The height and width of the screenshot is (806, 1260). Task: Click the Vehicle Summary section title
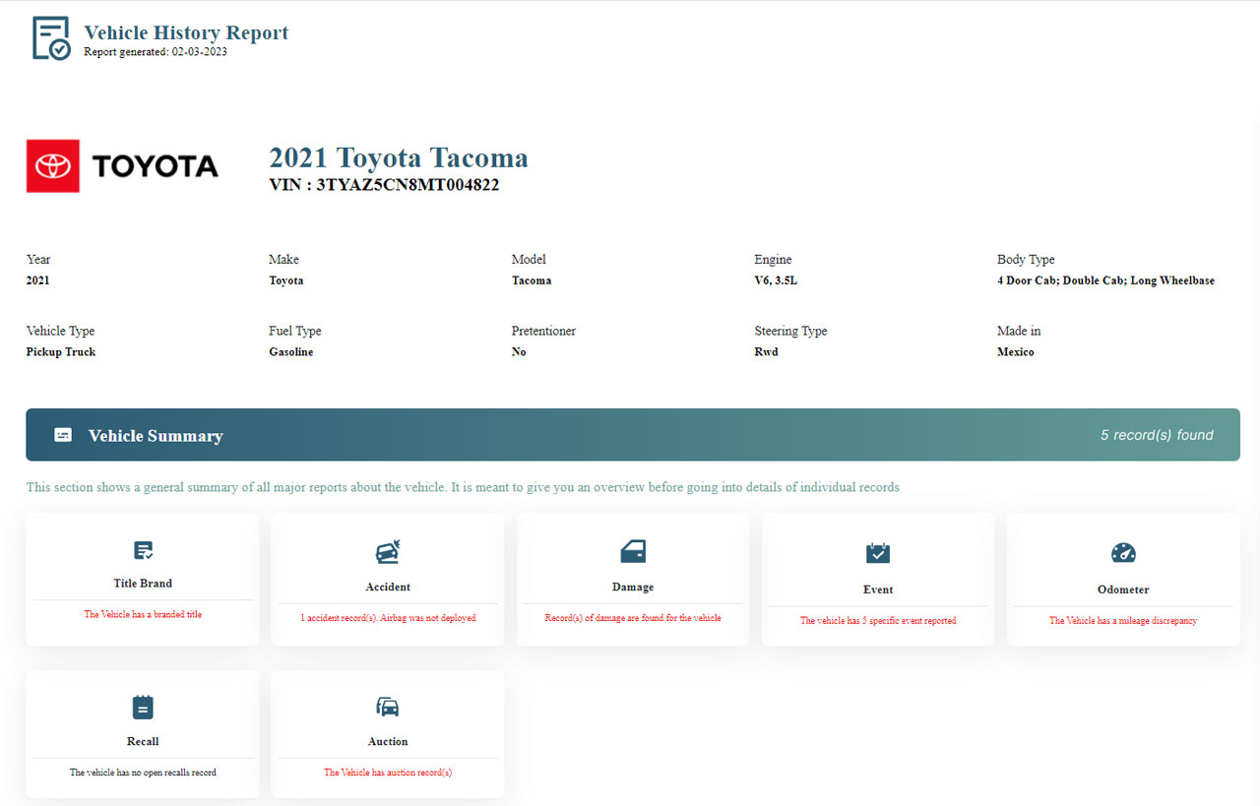click(156, 436)
